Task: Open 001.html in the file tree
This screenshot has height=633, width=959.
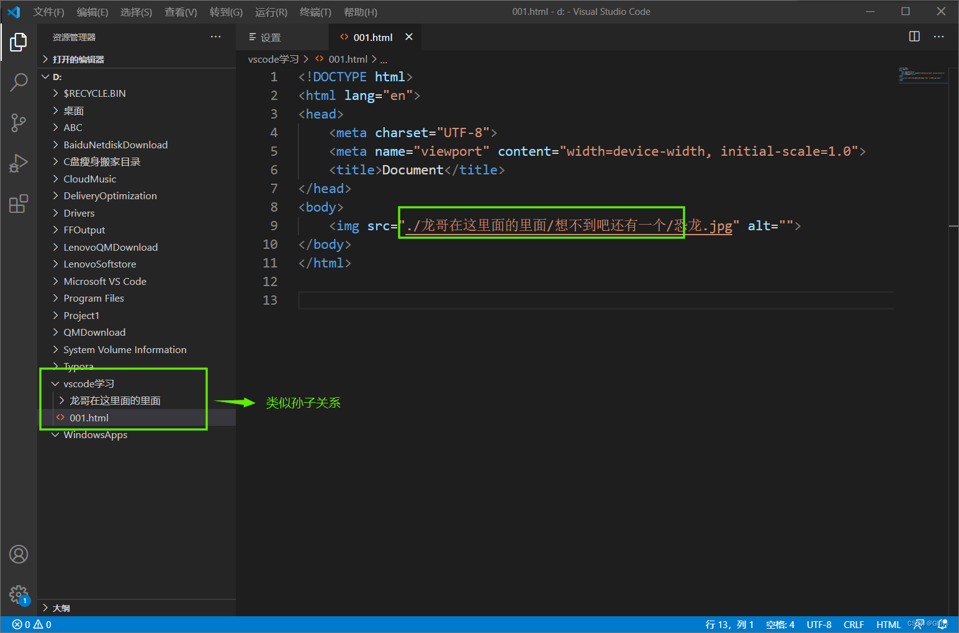Action: coord(137,418)
